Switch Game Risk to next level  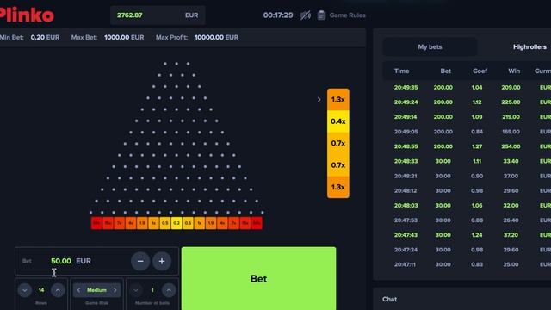[x=115, y=290]
